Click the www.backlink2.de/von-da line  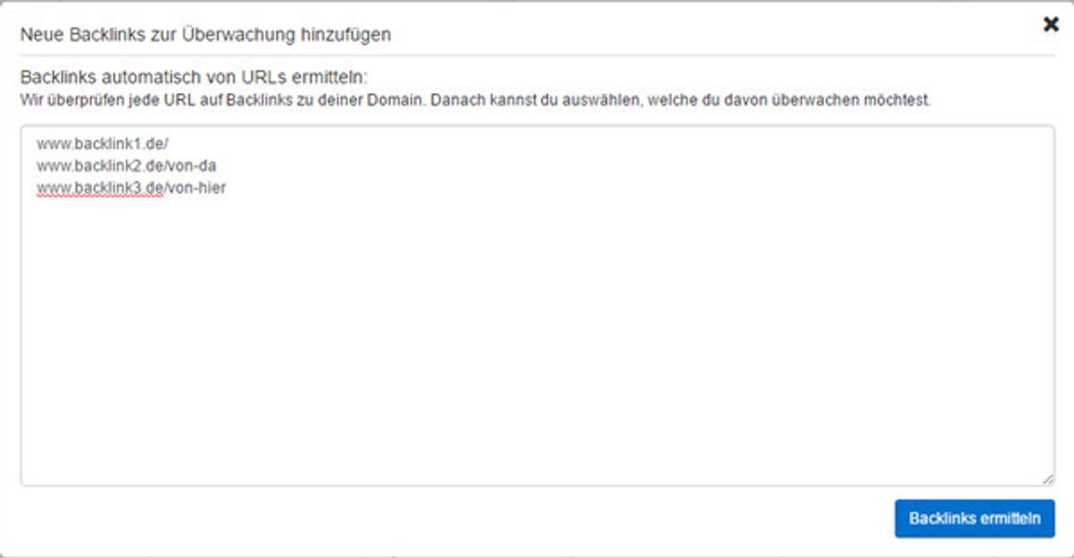[x=126, y=165]
